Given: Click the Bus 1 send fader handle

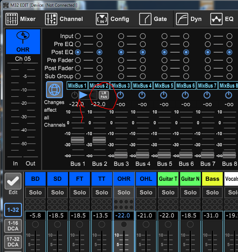Looking at the screenshot, I should (77, 140).
